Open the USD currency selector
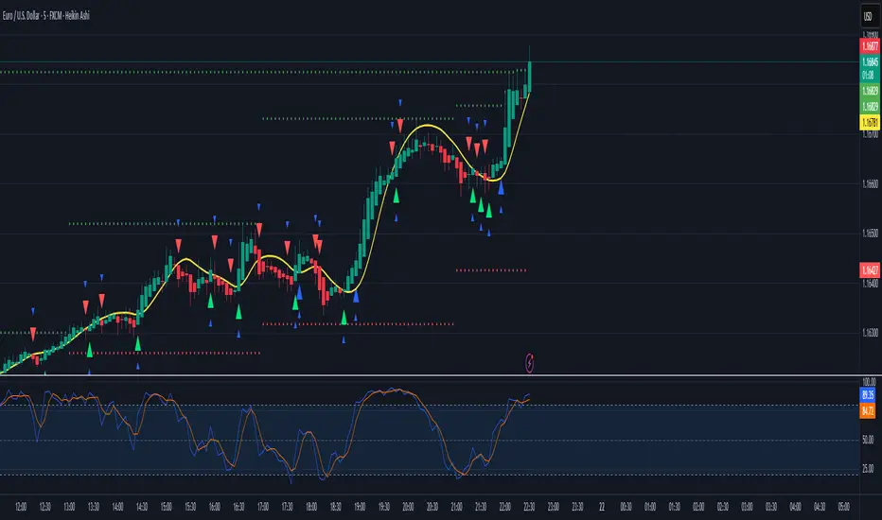Image resolution: width=882 pixels, height=520 pixels. click(869, 16)
